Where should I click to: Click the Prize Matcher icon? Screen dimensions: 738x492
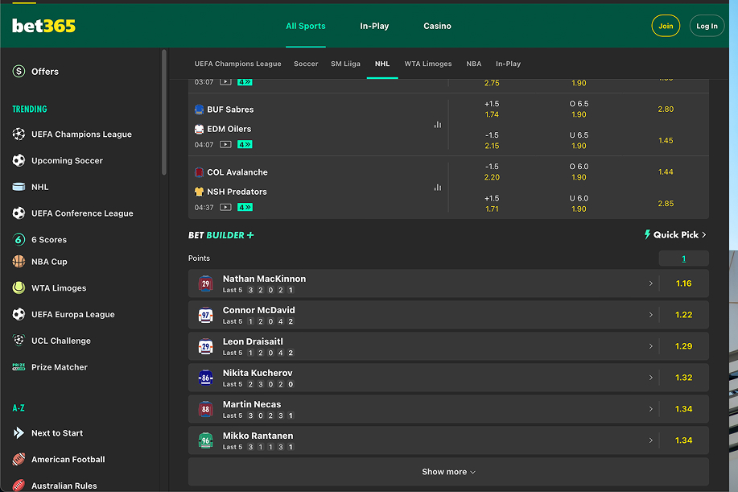click(x=19, y=367)
